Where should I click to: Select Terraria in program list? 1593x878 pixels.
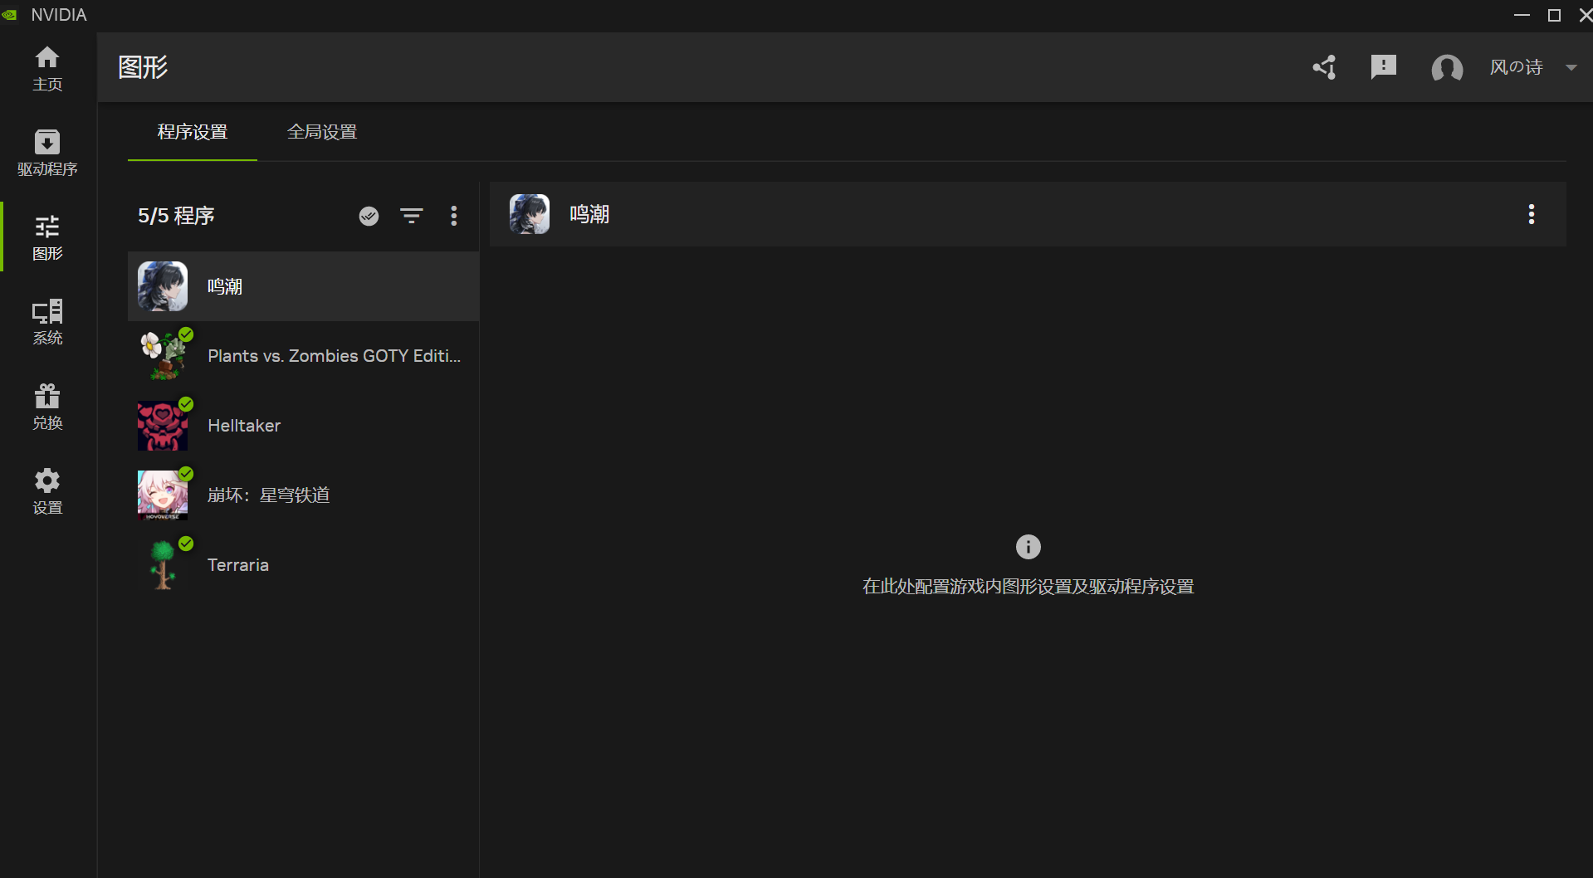[x=238, y=565]
